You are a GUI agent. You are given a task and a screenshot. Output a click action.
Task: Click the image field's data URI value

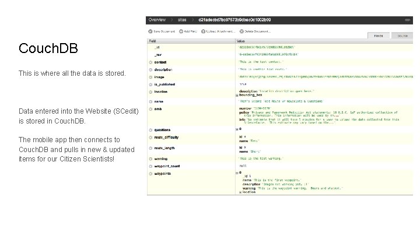[x=325, y=76]
